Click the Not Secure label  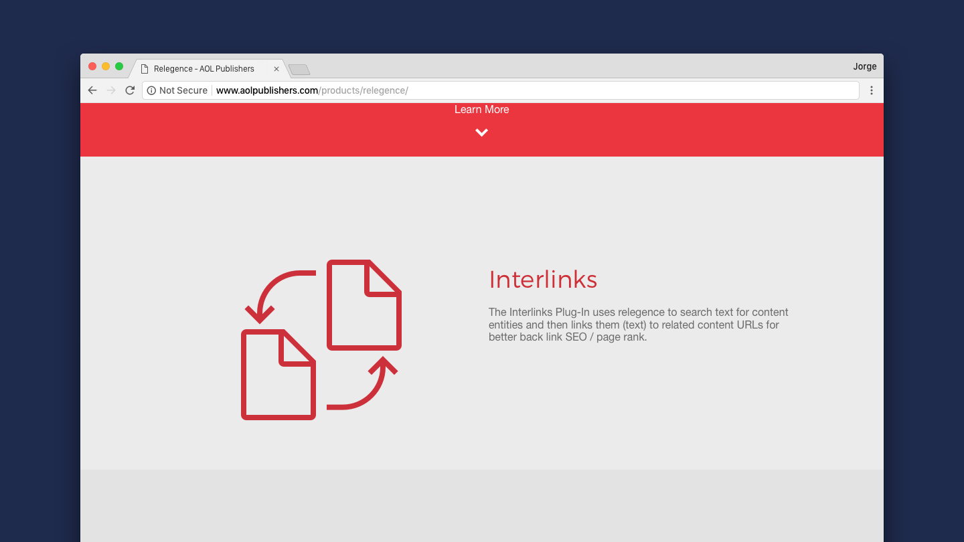coord(183,90)
